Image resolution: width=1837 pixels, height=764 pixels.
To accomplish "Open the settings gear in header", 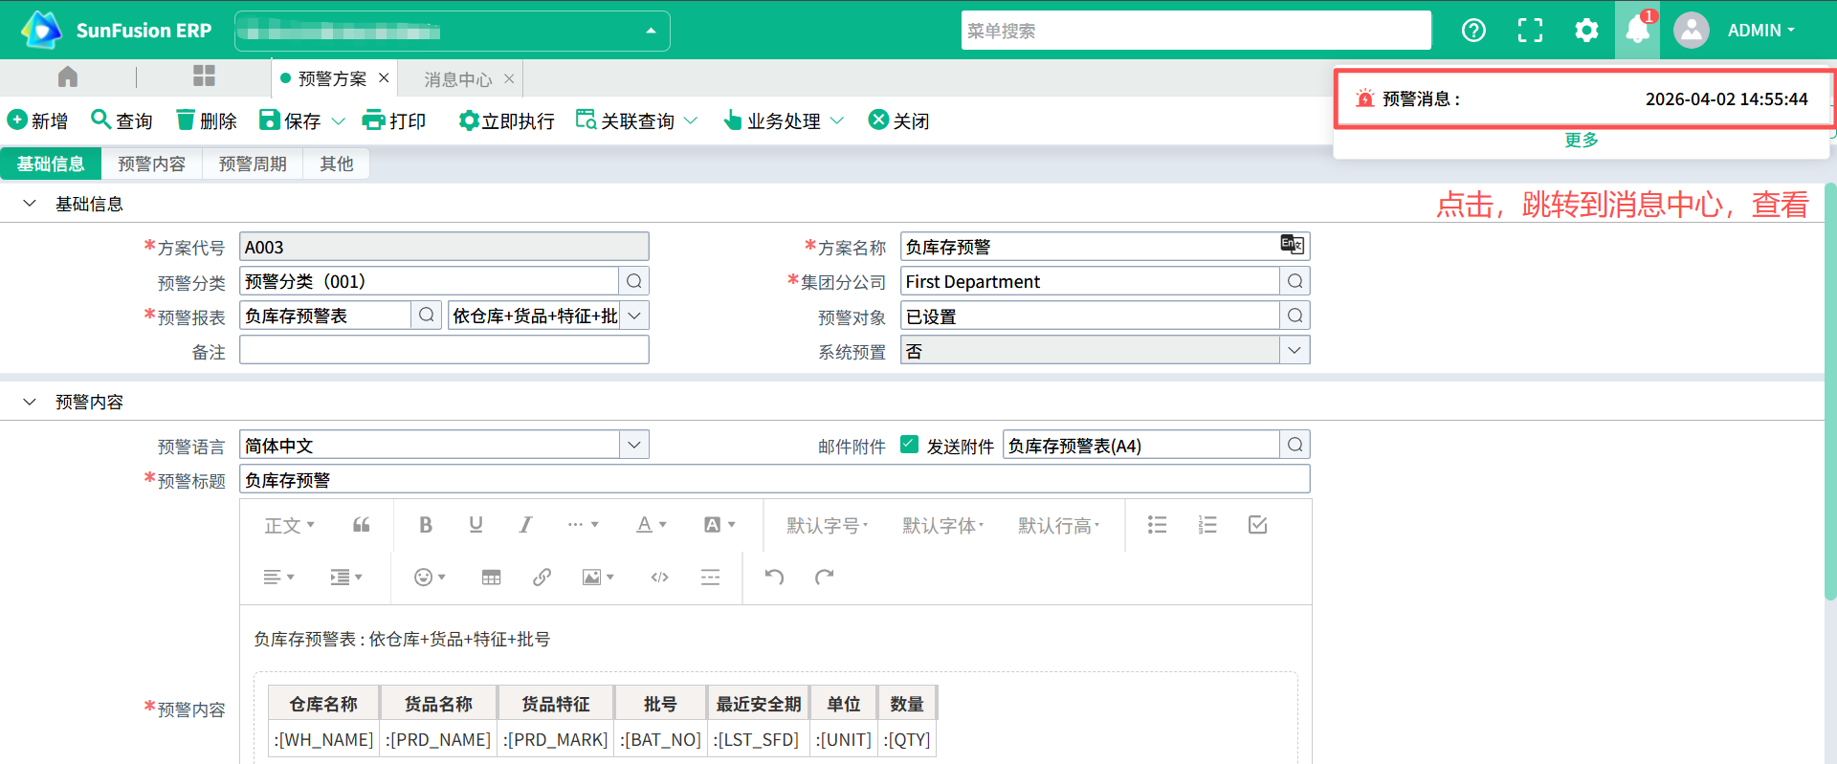I will pyautogui.click(x=1586, y=31).
